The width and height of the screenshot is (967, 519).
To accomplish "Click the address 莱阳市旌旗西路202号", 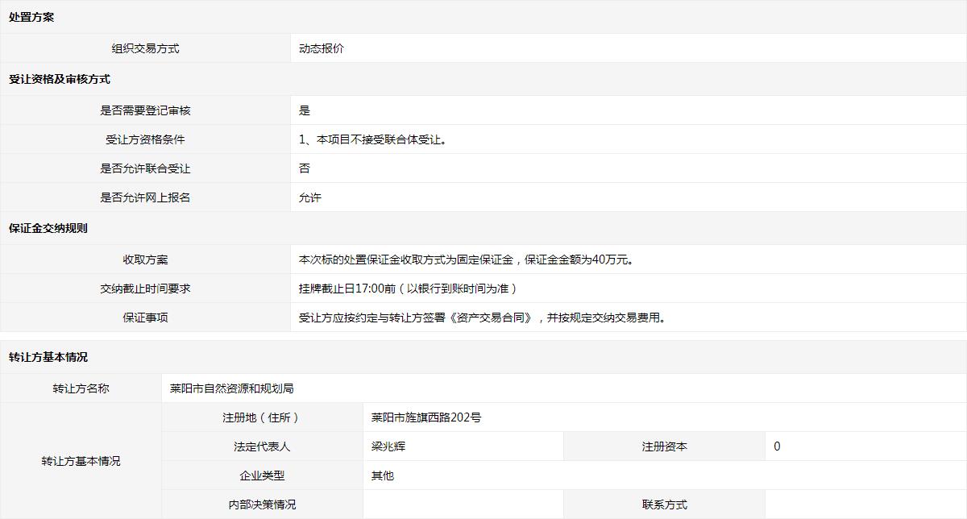I will [x=426, y=417].
